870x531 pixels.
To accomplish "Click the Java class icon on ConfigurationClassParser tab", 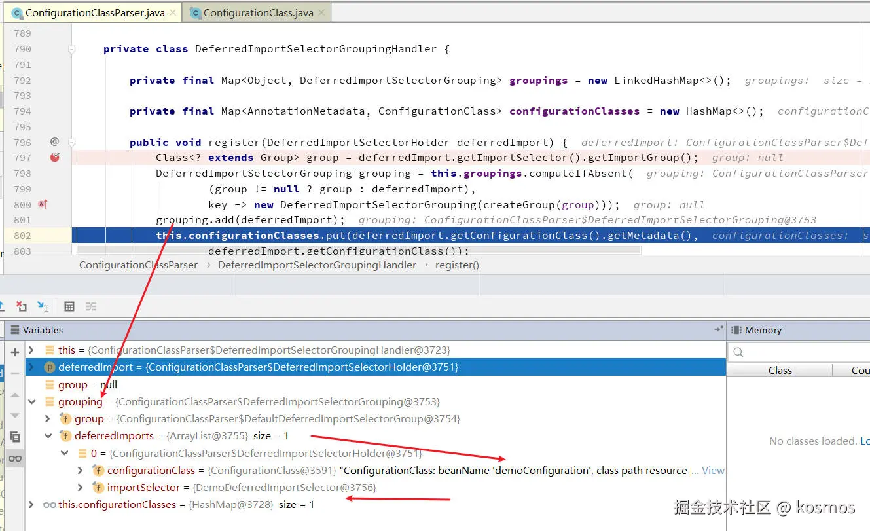I will pyautogui.click(x=18, y=13).
